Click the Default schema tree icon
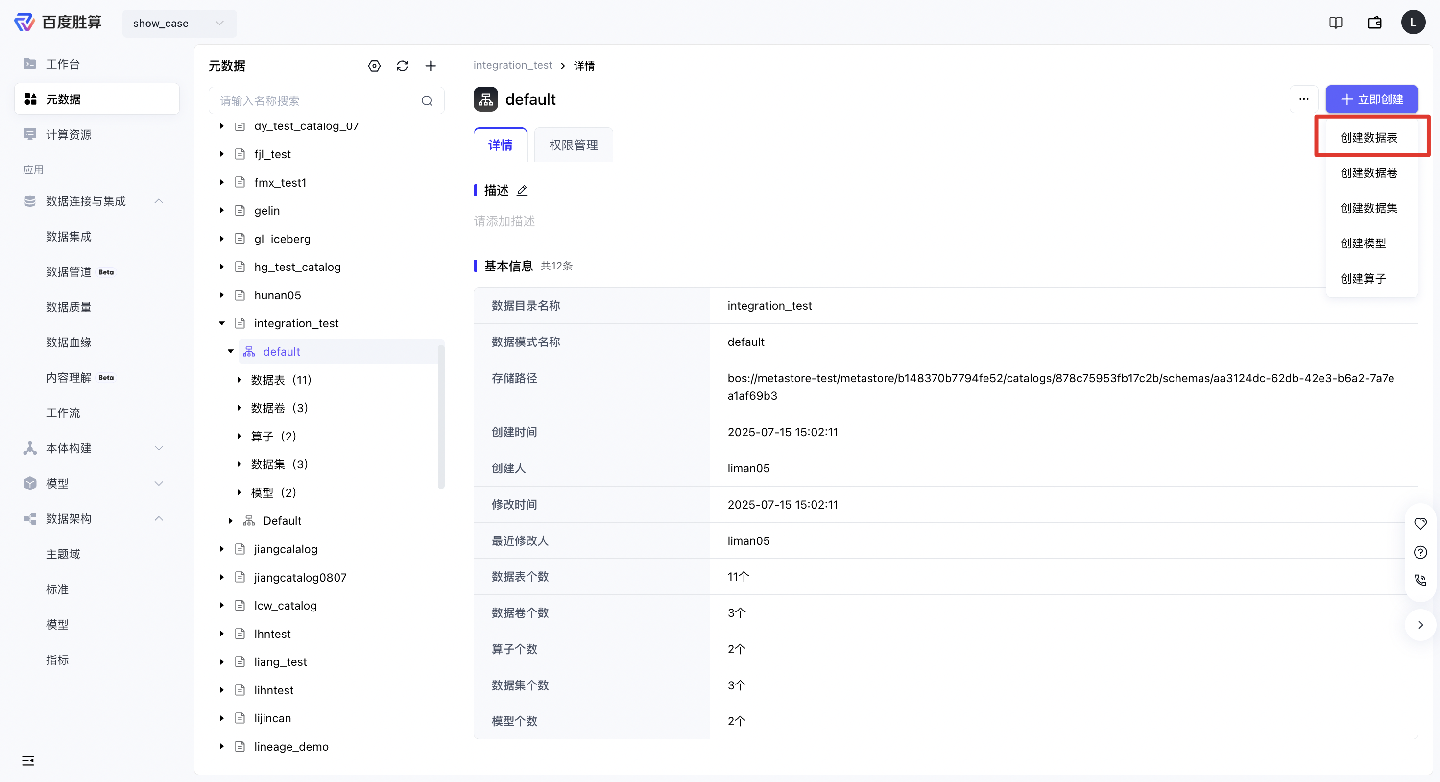This screenshot has width=1440, height=782. tap(249, 521)
